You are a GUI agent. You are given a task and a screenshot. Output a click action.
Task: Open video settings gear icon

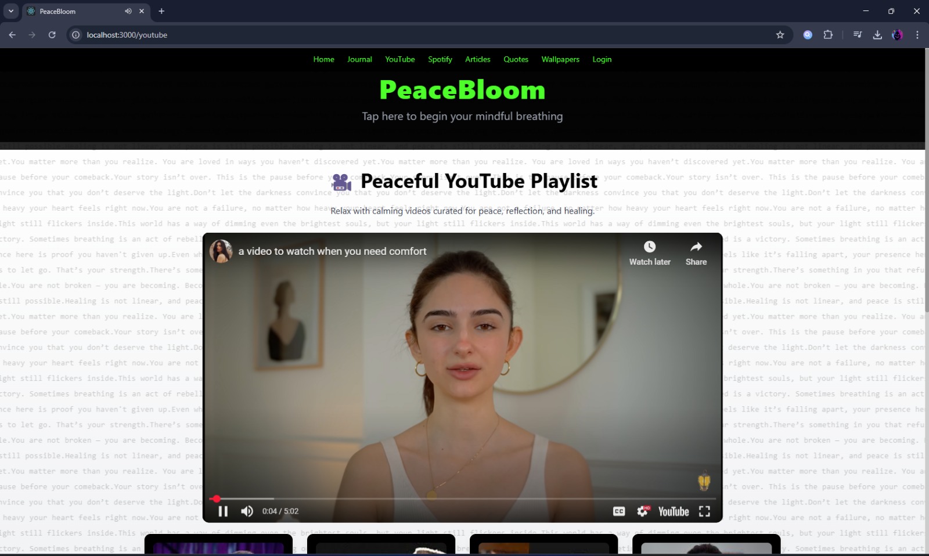643,511
